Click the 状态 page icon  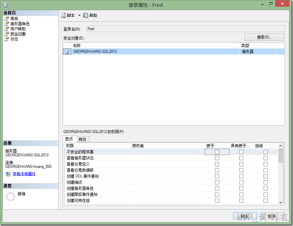pos(6,39)
